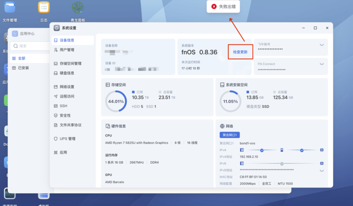Screen dimensions: 353x206
Task: Click the IPv4 internet globe icon
Action: [x=322, y=150]
